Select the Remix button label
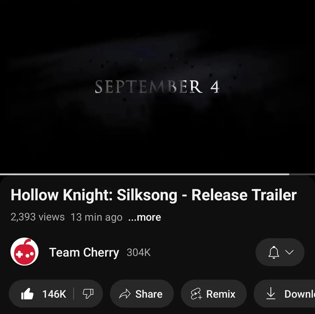Viewport: 315px width, 314px height. [221, 294]
